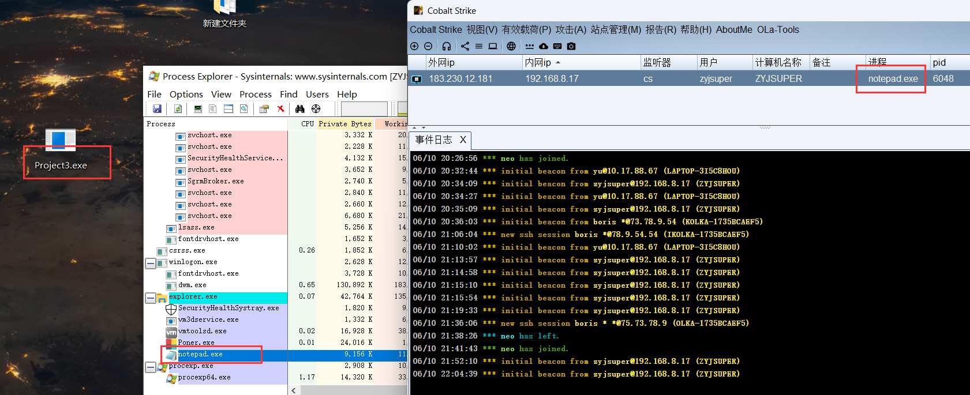Open System Information graph icon in Process Explorer
This screenshot has height=395, width=970.
pos(198,108)
